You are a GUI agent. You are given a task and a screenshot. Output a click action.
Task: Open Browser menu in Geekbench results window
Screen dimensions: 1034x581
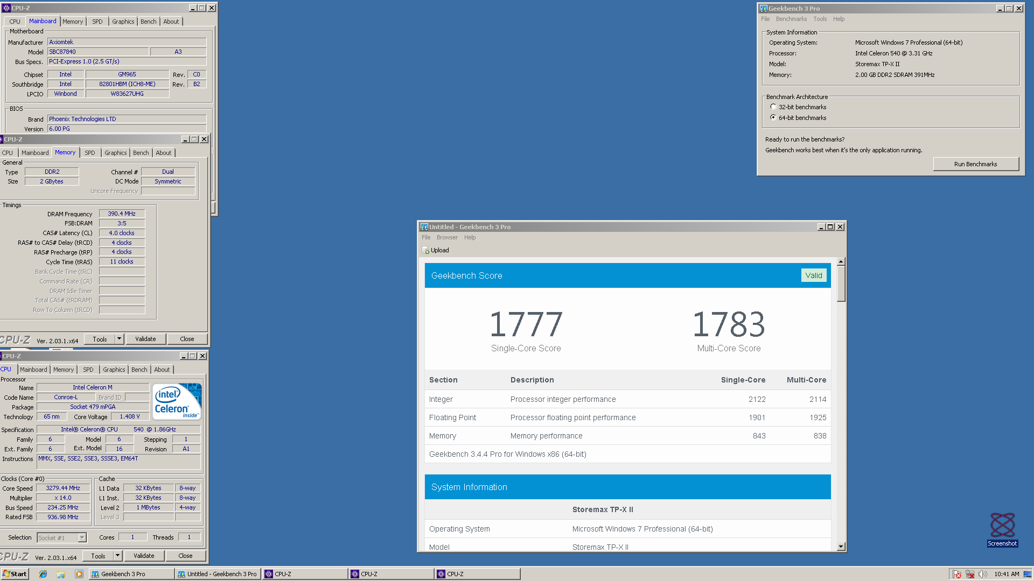coord(447,237)
